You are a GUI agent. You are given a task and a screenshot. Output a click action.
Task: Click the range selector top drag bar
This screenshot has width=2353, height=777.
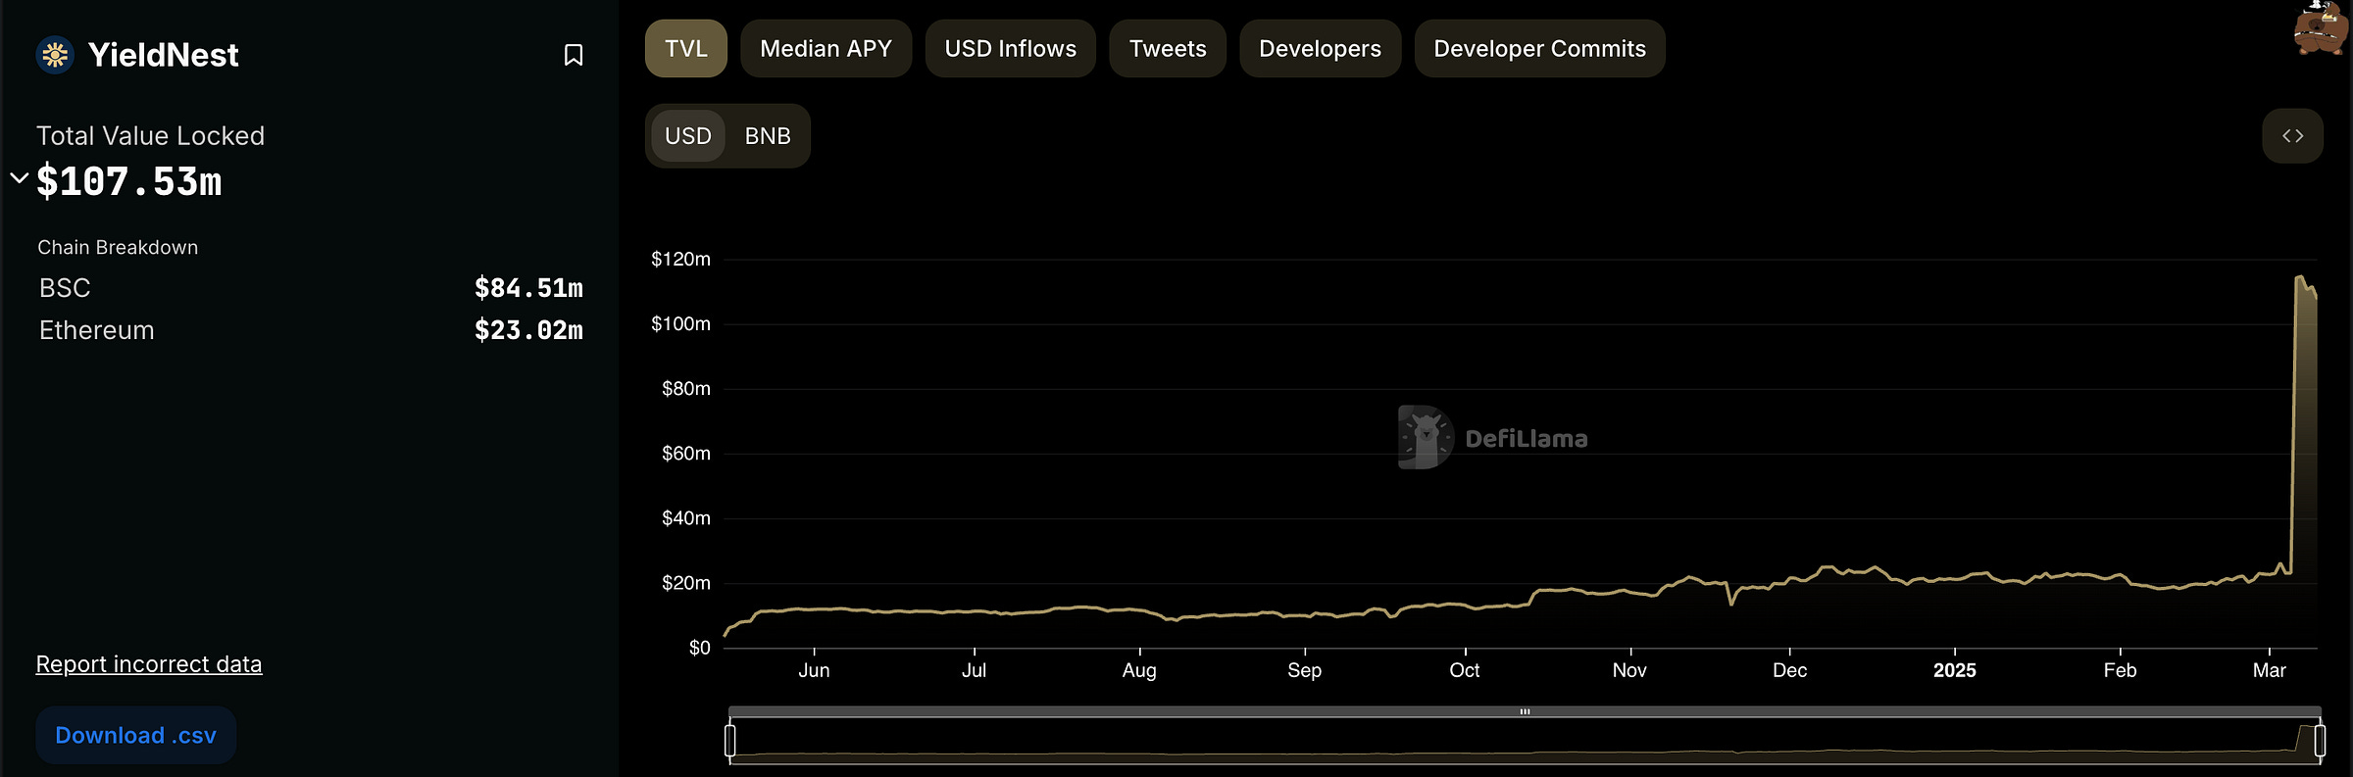point(1525,711)
